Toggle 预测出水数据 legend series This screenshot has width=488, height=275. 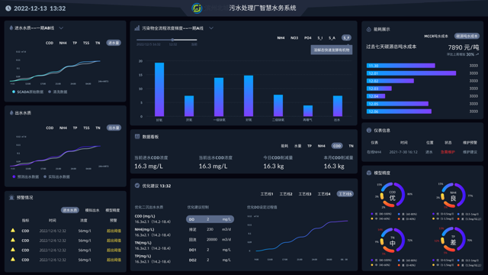25,176
